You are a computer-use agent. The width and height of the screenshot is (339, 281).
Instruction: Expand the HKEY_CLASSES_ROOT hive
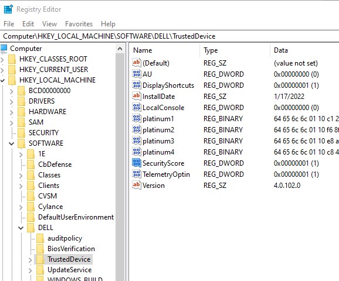coord(2,59)
